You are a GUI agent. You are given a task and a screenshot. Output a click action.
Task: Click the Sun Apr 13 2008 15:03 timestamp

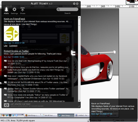click(14, 57)
